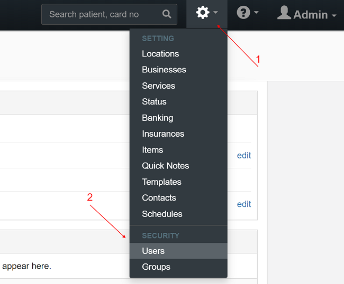Type in the Search patient field
The image size is (344, 284).
(101, 14)
